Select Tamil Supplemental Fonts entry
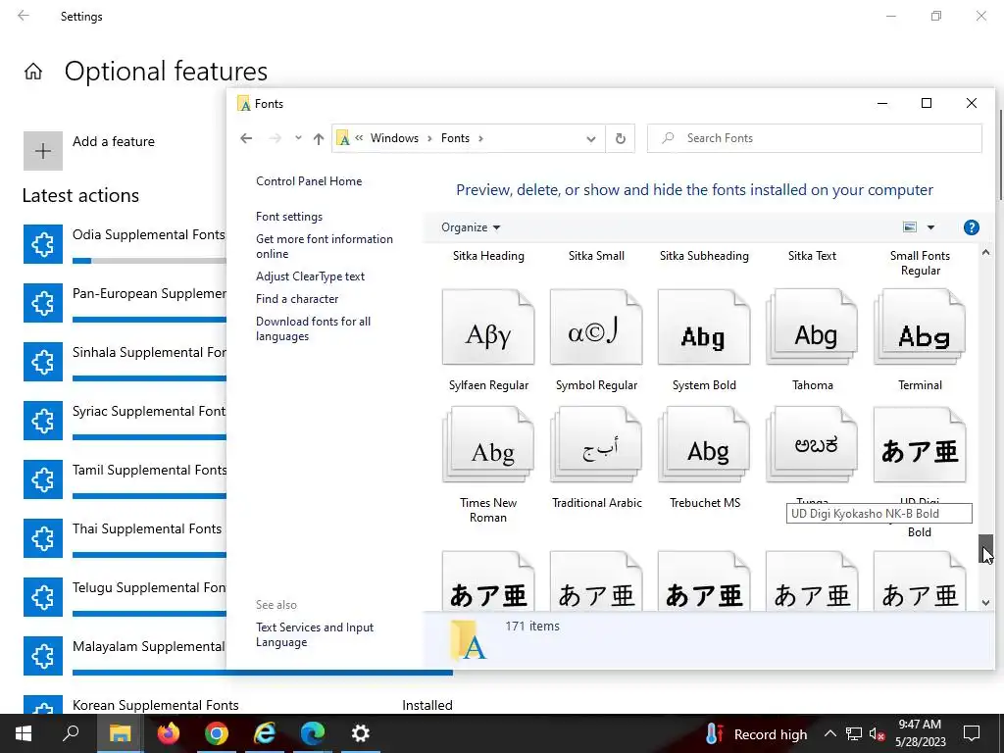The height and width of the screenshot is (753, 1004). pos(125,479)
